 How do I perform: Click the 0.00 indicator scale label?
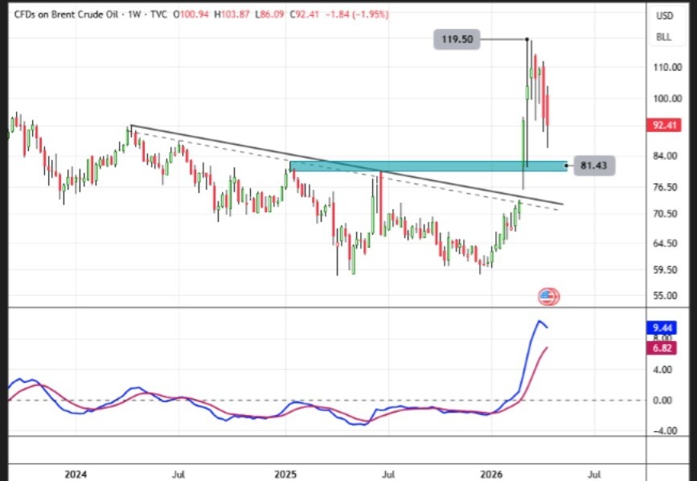pyautogui.click(x=664, y=400)
